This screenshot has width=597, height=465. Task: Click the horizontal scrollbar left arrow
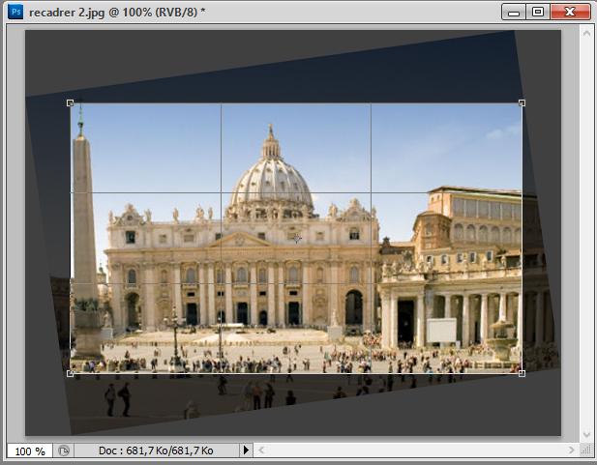(261, 451)
